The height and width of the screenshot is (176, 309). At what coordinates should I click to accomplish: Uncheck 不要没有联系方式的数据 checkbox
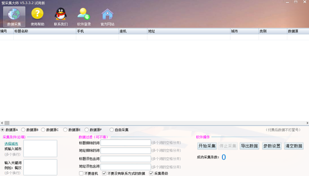tap(104, 173)
